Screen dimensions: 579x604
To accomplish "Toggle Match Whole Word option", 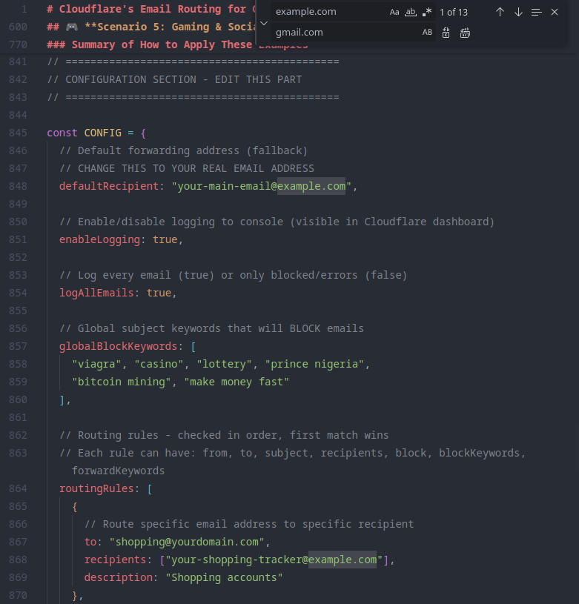I will click(x=411, y=12).
